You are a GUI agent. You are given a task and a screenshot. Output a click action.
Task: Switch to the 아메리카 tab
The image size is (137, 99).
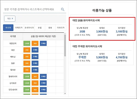(x=19, y=28)
